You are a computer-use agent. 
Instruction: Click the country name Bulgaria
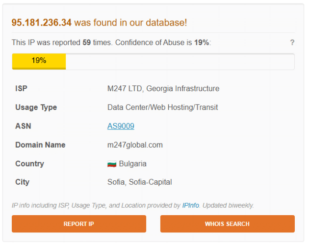132,164
